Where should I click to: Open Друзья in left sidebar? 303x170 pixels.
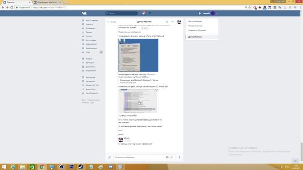pyautogui.click(x=89, y=33)
